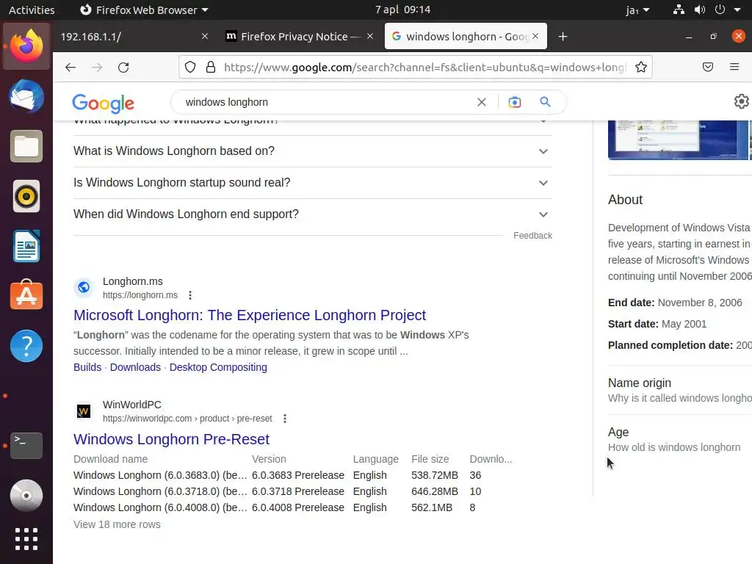Send Feedback on related questions

pos(533,236)
